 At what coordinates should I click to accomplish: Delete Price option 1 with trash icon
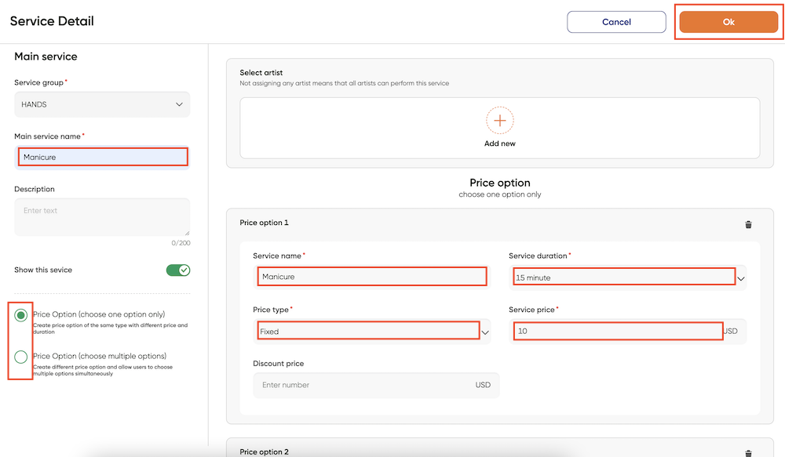coord(748,224)
